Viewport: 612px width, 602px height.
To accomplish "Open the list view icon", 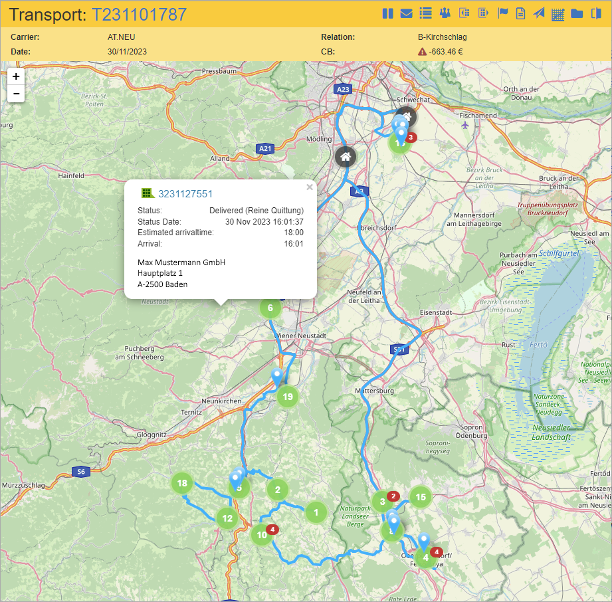I will pyautogui.click(x=425, y=13).
